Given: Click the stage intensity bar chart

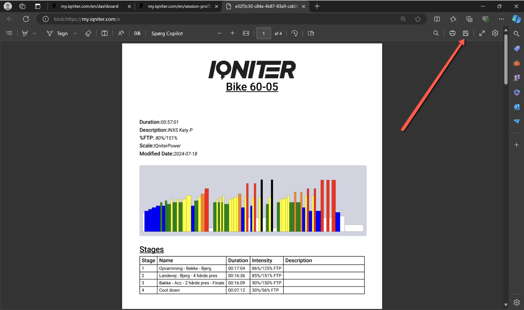Looking at the screenshot, I should pos(253,201).
